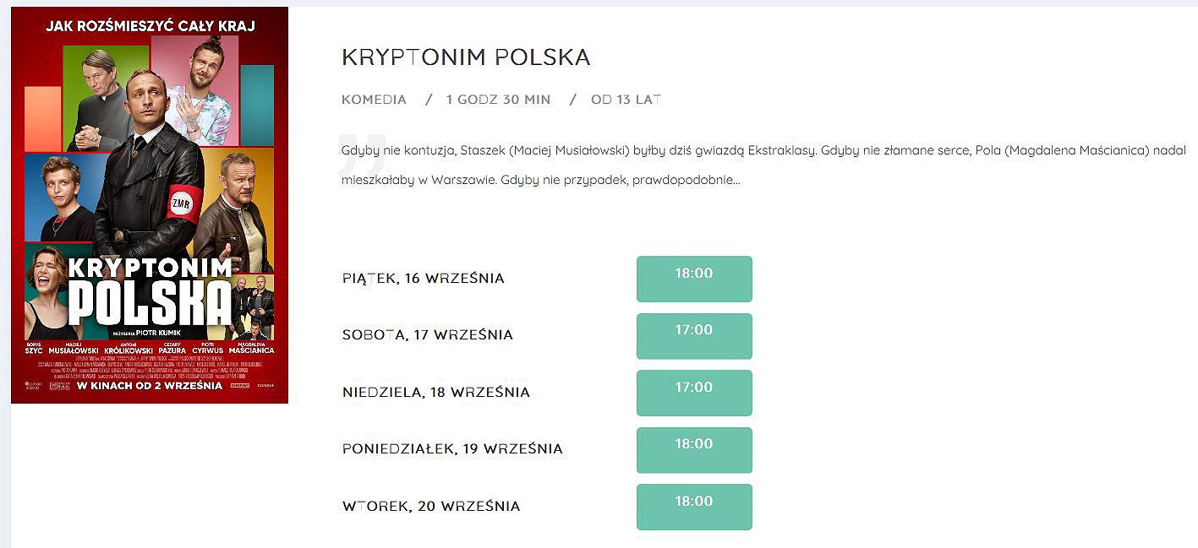The height and width of the screenshot is (548, 1198).
Task: Select the 18:00 showtime for Piątek, 16 września
Action: click(x=694, y=279)
